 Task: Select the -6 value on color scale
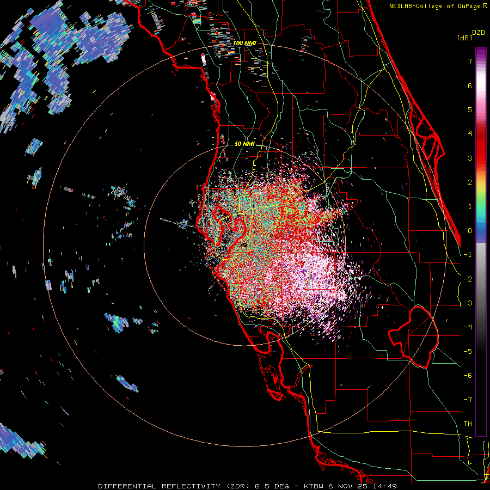click(x=468, y=376)
